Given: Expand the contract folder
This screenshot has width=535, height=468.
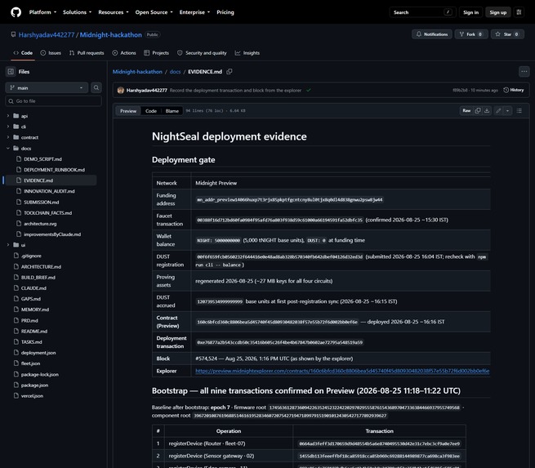Looking at the screenshot, I should click(x=8, y=137).
